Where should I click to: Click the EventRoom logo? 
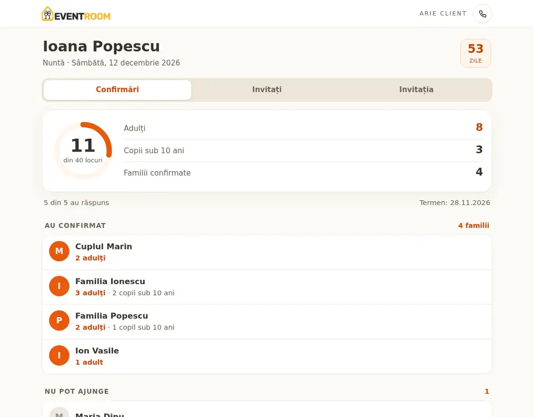pos(76,14)
